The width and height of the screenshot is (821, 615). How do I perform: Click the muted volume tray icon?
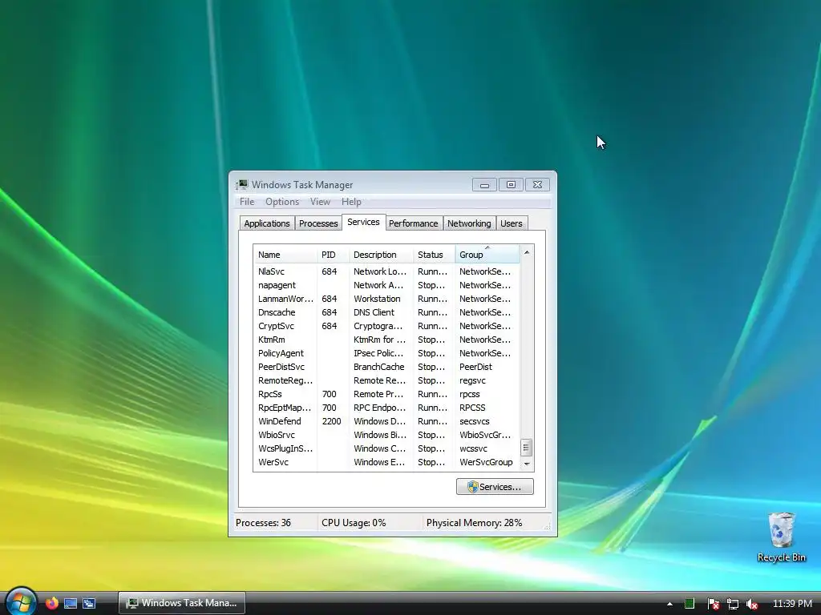(x=752, y=604)
